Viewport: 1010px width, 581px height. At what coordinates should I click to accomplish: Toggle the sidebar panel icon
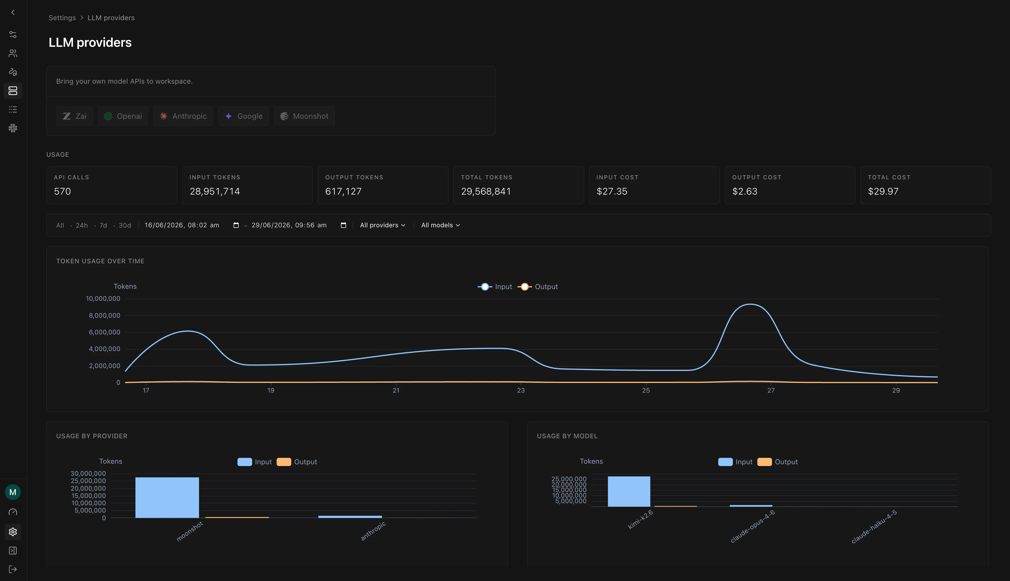13,551
